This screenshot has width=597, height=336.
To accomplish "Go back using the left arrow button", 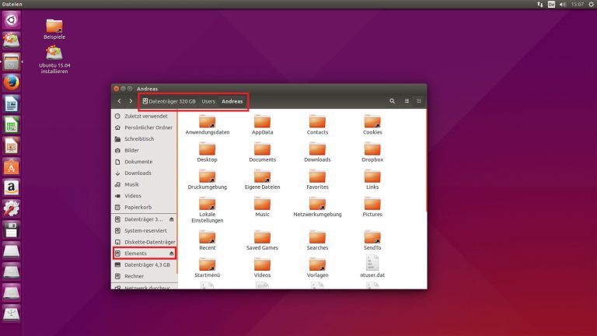I will click(x=119, y=101).
